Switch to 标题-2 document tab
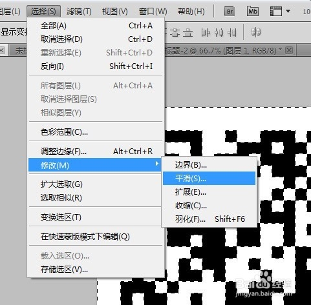This screenshot has width=311, height=305. coord(223,51)
